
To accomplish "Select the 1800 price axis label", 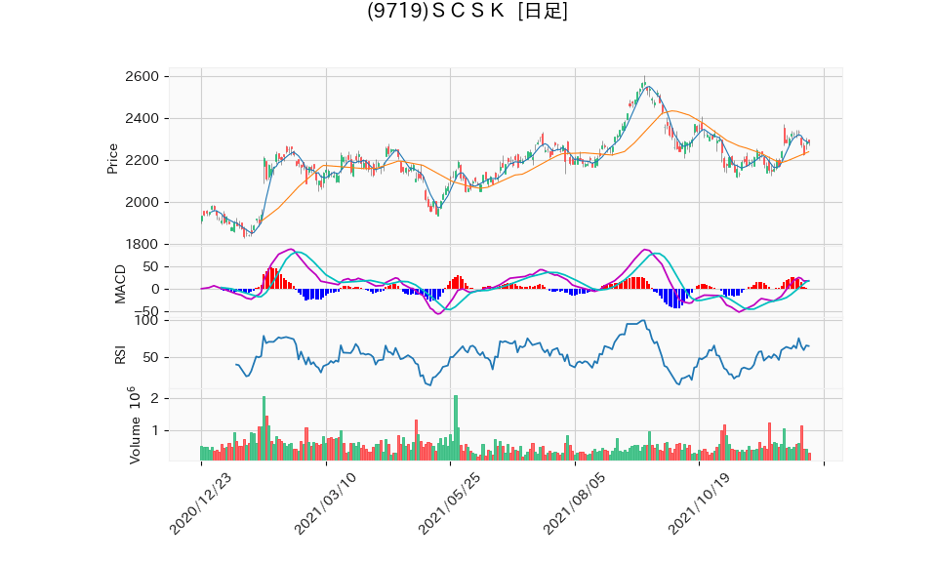I will pyautogui.click(x=142, y=245).
